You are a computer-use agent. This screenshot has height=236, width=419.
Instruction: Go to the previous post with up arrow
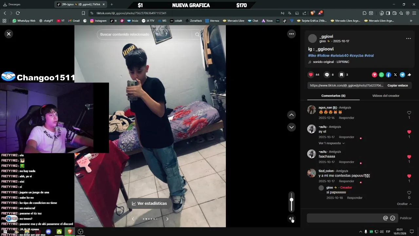point(291,115)
